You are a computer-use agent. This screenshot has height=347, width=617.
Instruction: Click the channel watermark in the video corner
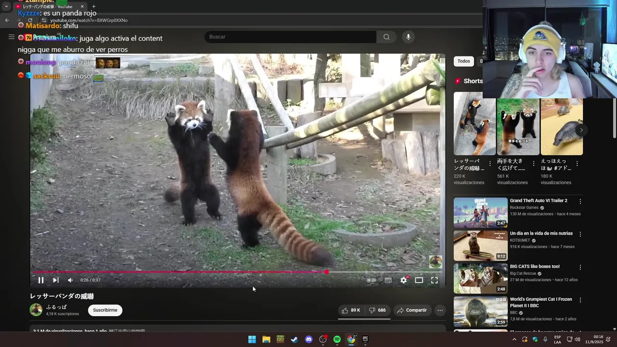point(436,262)
